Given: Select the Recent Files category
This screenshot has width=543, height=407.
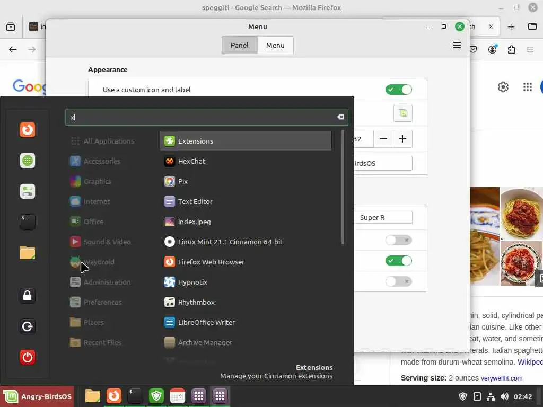Looking at the screenshot, I should coord(96,342).
